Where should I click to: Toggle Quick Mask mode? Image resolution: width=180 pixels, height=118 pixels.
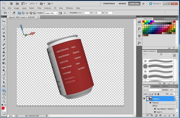coord(4,114)
